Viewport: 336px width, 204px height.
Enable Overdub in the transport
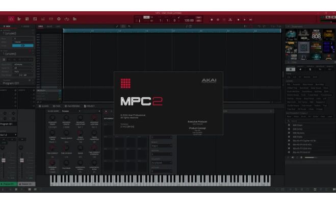pos(218,20)
